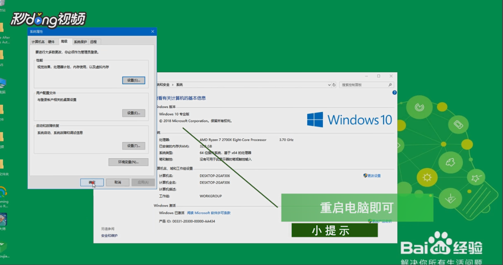
Task: Switch to the 远程 tab
Action: click(93, 42)
